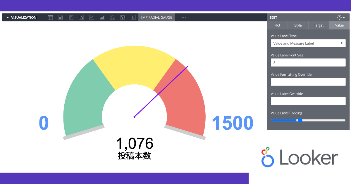The image size is (351, 184).
Task: Click the gauge value 1,076
Action: click(135, 143)
